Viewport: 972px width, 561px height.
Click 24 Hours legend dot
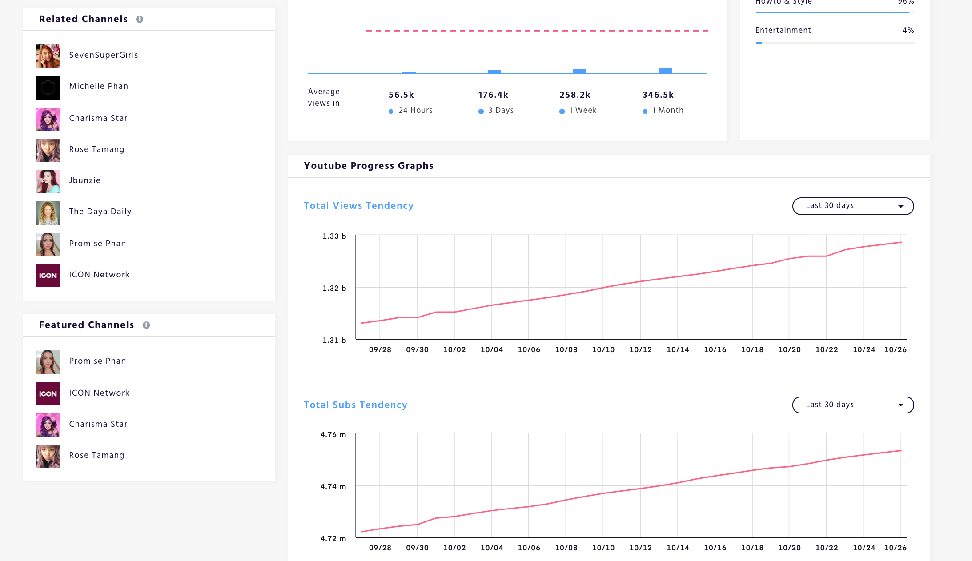point(391,112)
